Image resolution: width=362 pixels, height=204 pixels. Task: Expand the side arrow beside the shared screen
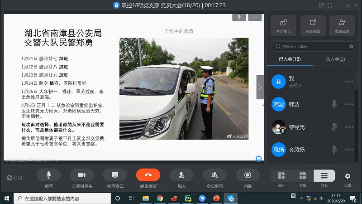(260, 87)
